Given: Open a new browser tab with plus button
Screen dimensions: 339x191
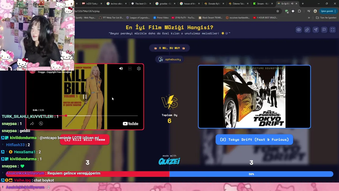Looking at the screenshot, I should pos(303,4).
